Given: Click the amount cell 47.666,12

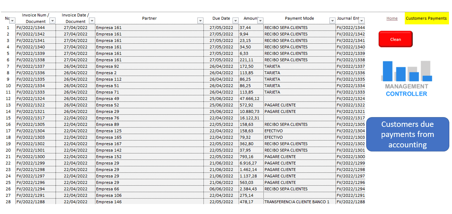Looking at the screenshot, I should coord(249,99).
